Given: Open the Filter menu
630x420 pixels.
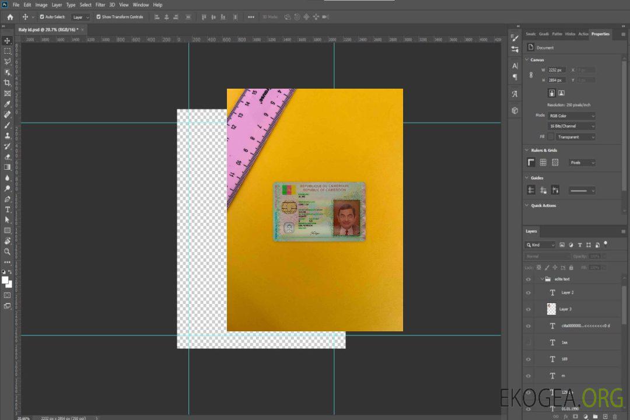Looking at the screenshot, I should point(100,5).
